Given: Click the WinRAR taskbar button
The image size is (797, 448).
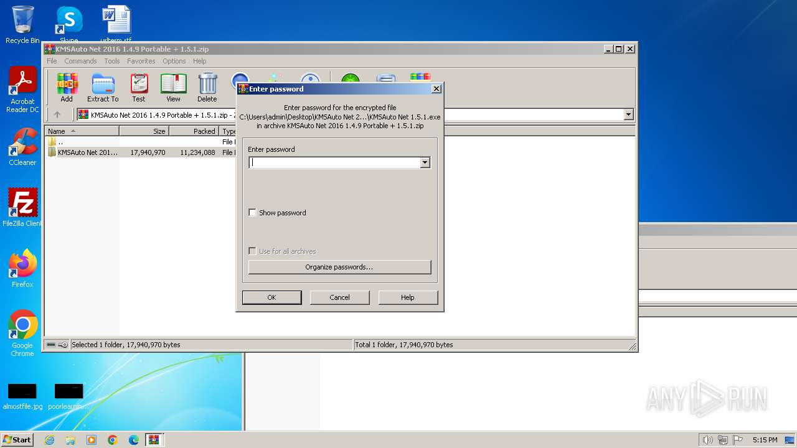Looking at the screenshot, I should [154, 440].
